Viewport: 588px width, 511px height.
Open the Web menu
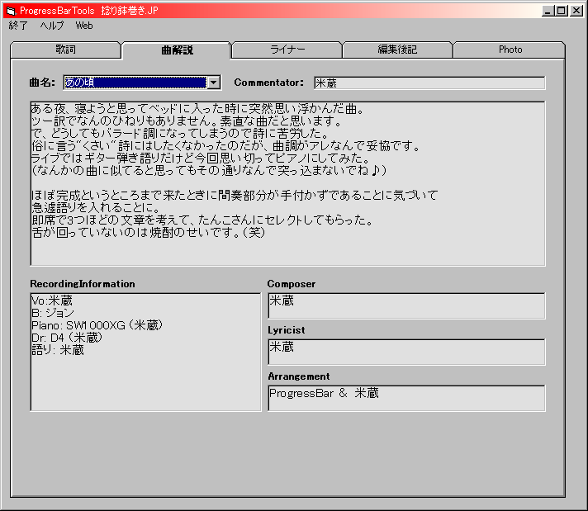84,26
